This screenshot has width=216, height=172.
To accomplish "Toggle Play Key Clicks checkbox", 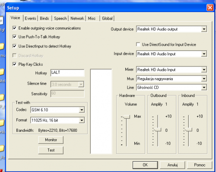I will [x=15, y=64].
